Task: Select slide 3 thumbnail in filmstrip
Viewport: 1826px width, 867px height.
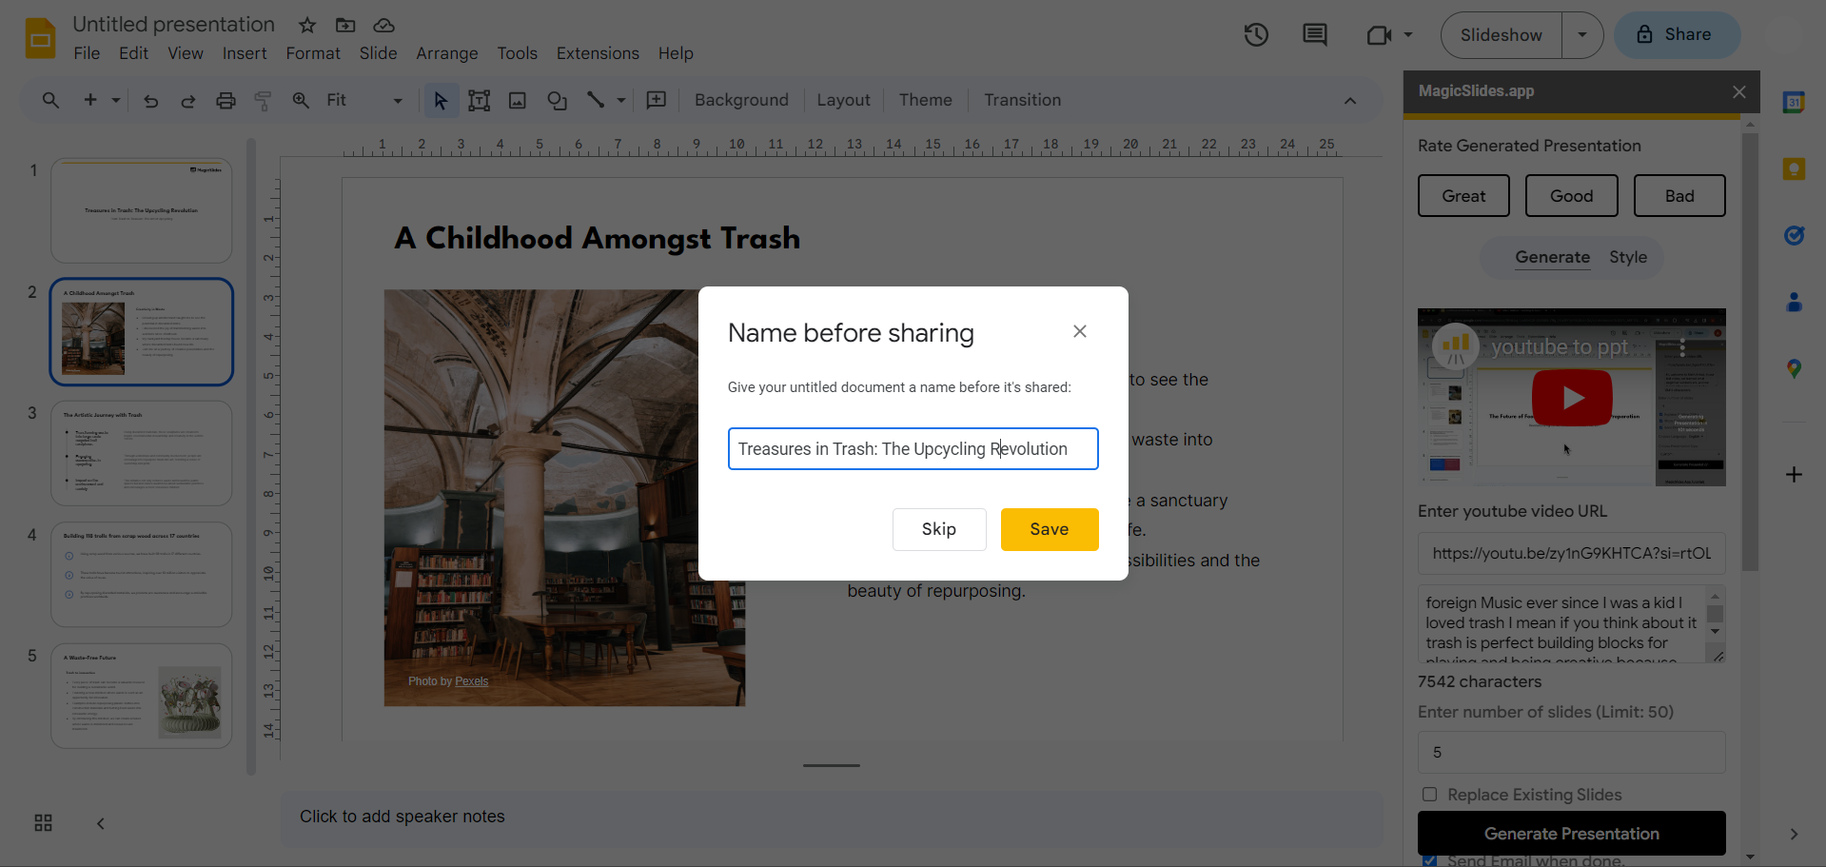Action: [x=141, y=453]
